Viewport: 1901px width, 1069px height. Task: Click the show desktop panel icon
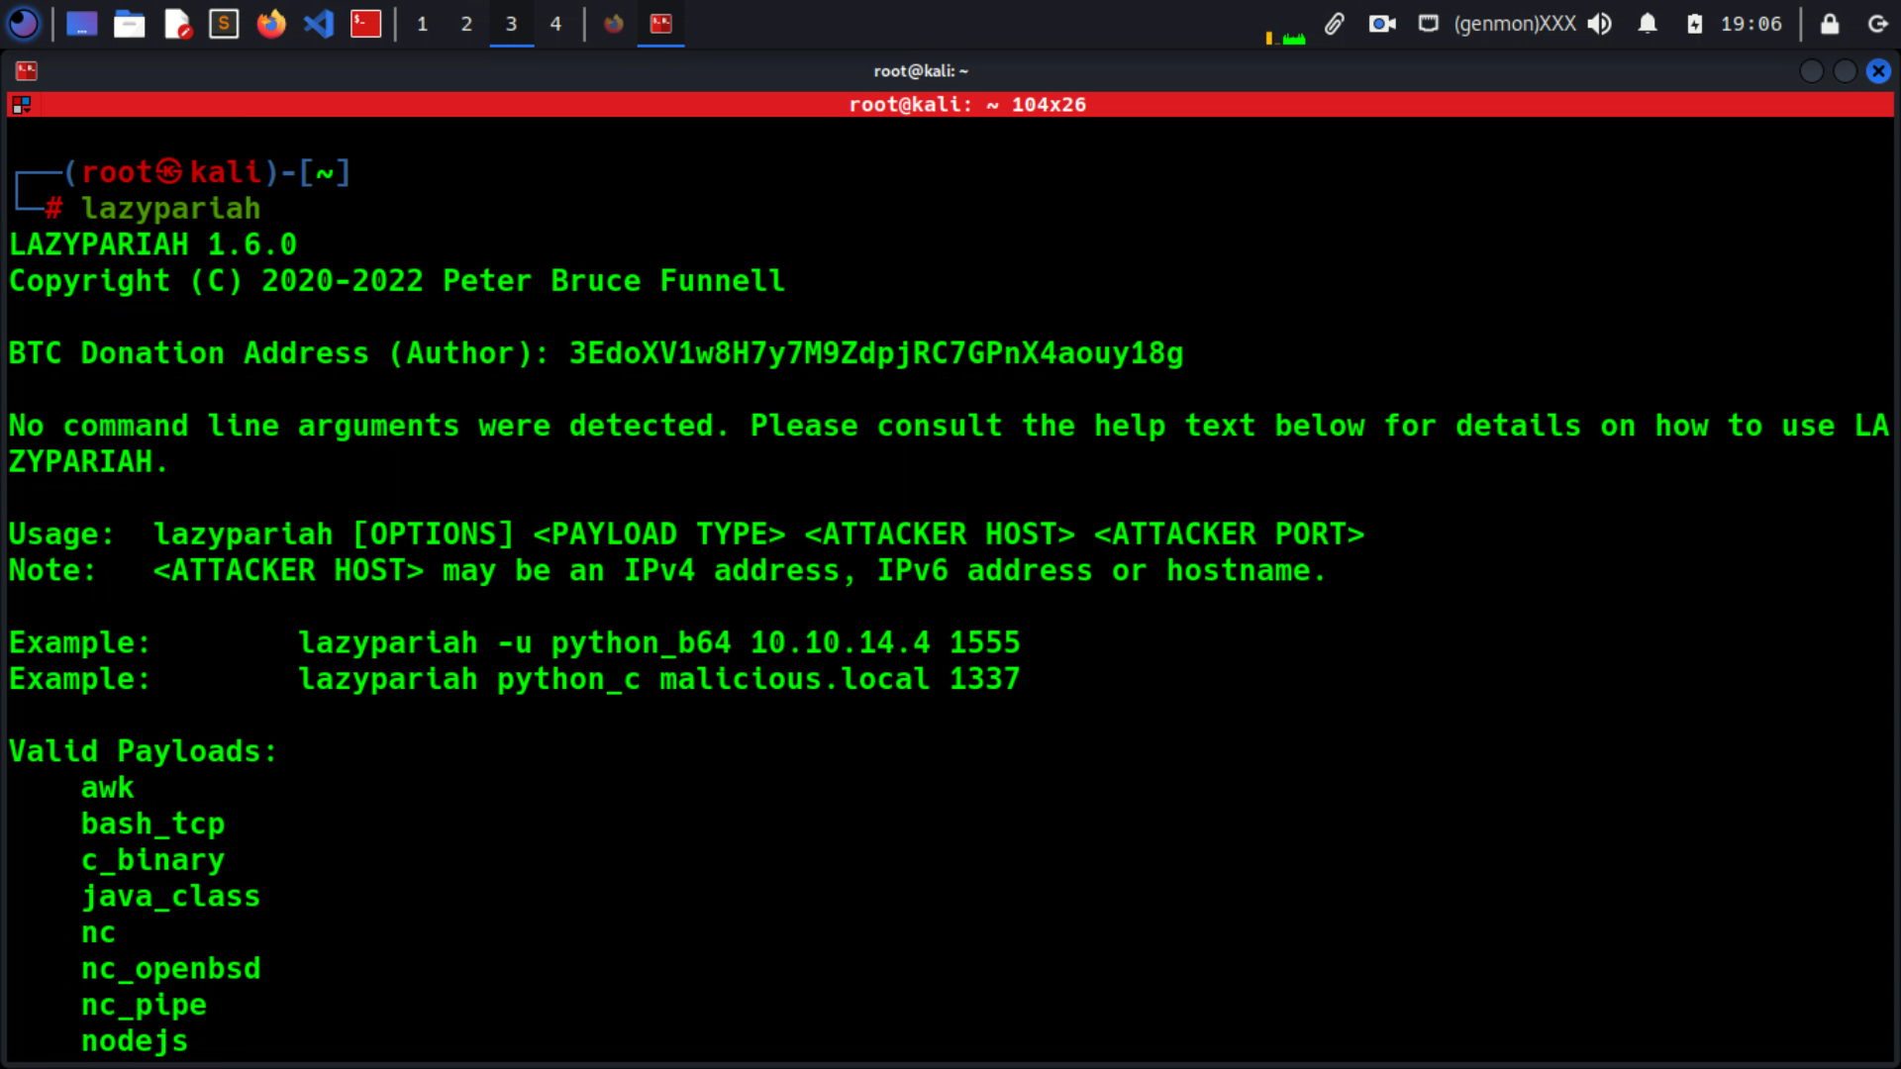81,23
